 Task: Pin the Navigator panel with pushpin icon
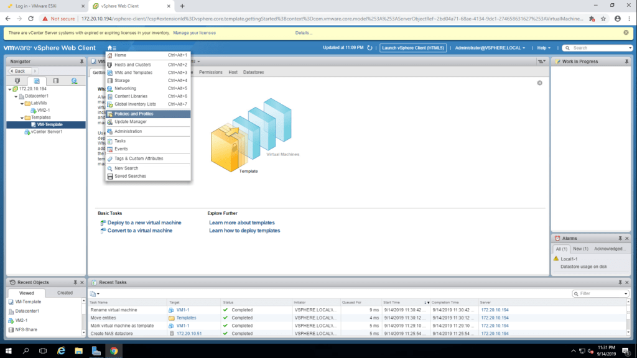tap(81, 62)
